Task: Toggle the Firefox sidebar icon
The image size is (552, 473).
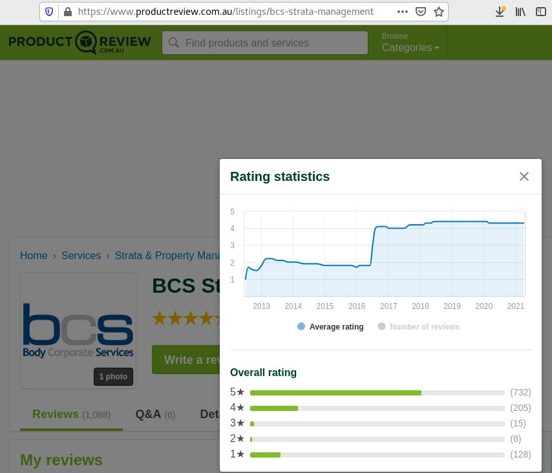Action: (541, 12)
